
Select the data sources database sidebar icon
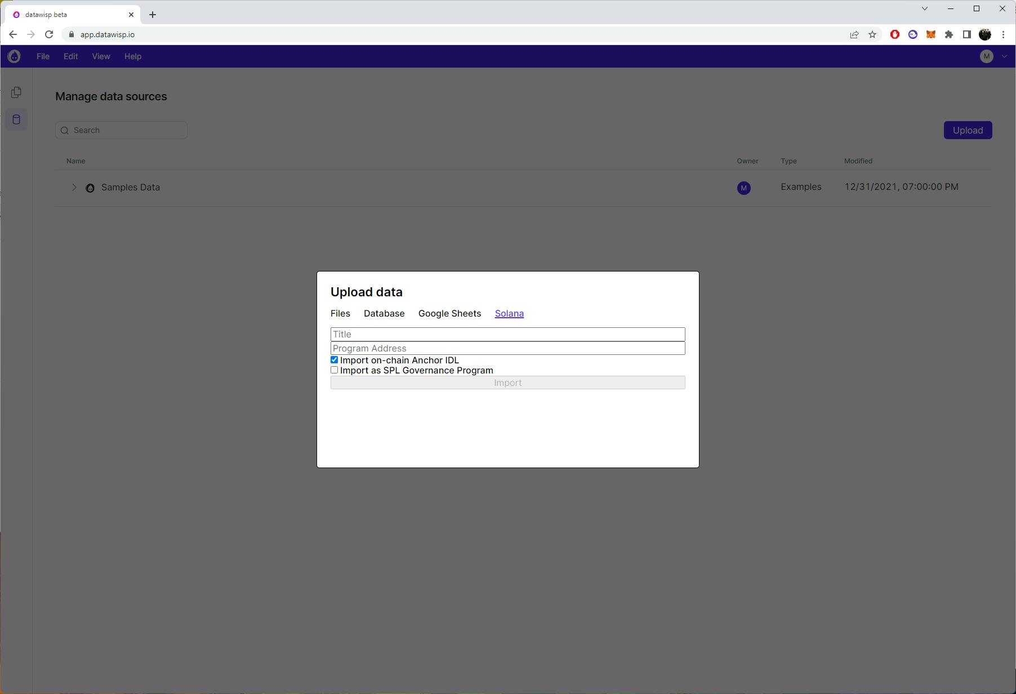pyautogui.click(x=16, y=119)
